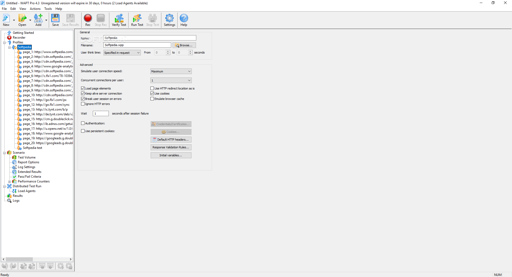Select page_1 softpedia.com request
Image resolution: width=512 pixels, height=277 pixels.
[x=47, y=52]
